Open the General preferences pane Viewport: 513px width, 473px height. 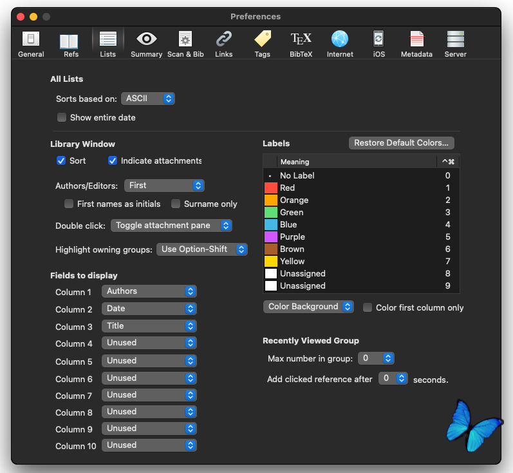pos(31,44)
